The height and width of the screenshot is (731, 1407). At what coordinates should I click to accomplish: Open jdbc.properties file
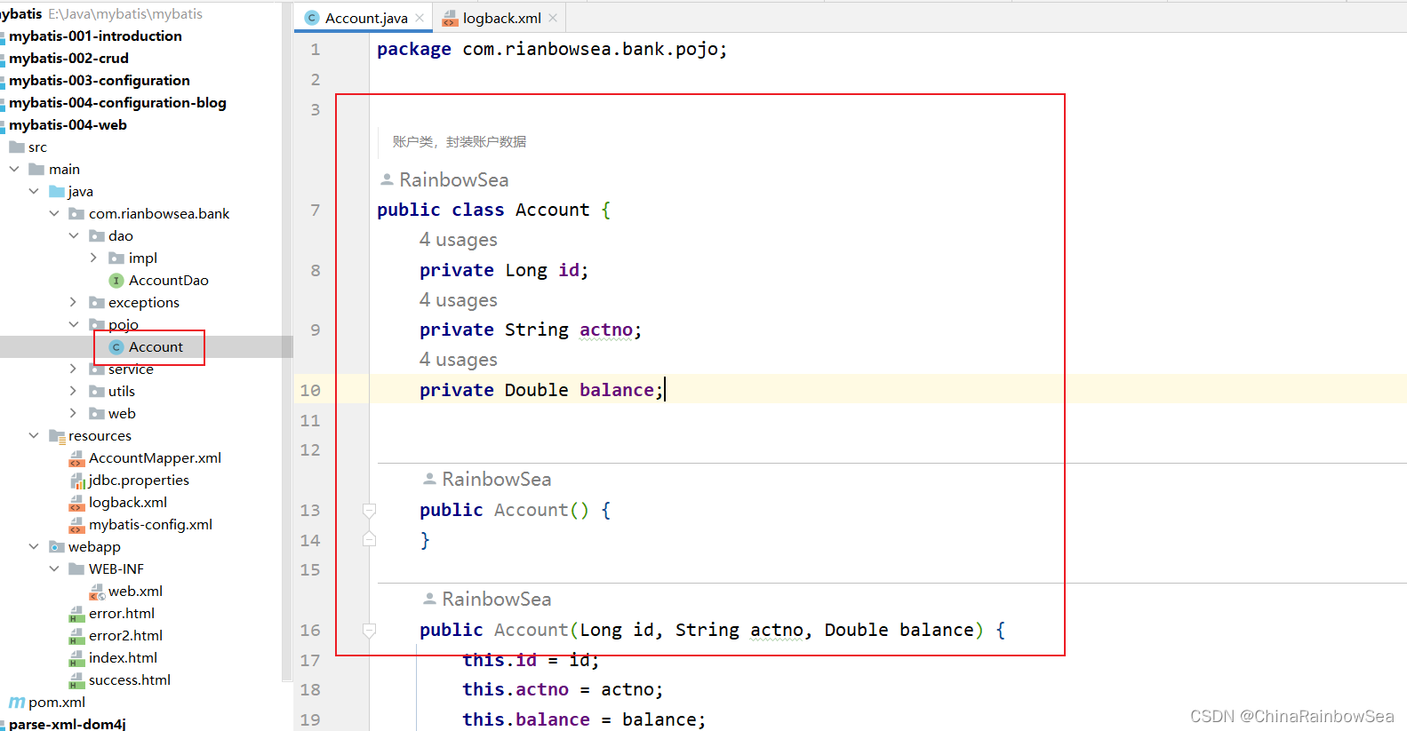tap(139, 481)
